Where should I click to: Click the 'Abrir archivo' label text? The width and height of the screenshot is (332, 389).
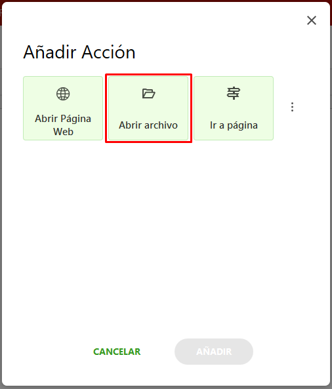148,125
